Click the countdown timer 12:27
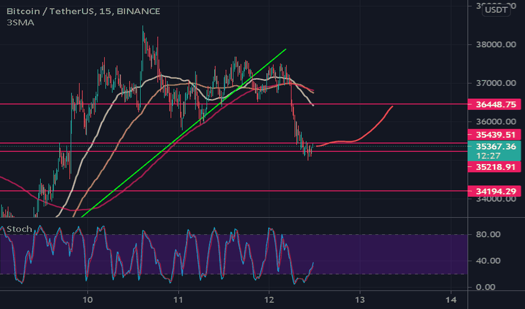The image size is (525, 309). tap(488, 156)
